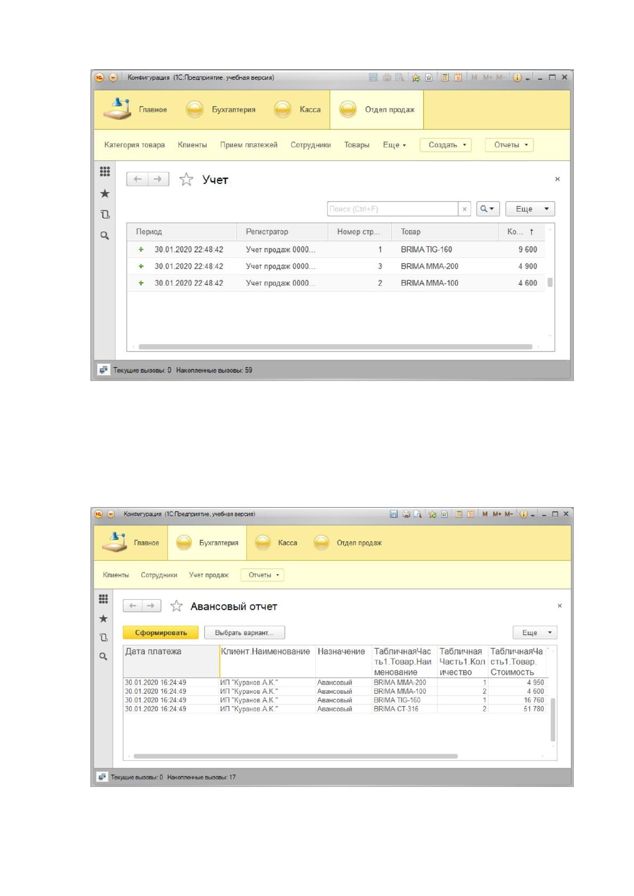Click the Поиск (Ctrl+F) search field

[393, 209]
